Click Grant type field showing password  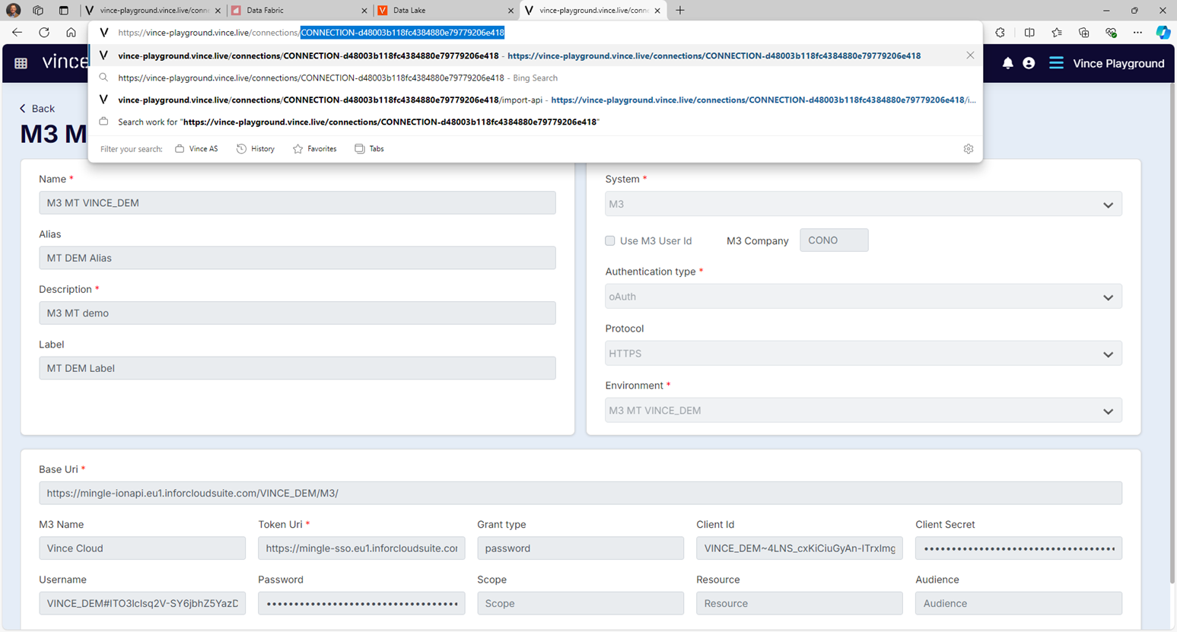[581, 548]
